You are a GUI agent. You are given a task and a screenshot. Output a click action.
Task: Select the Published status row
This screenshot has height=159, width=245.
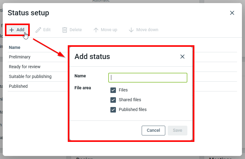[18, 86]
